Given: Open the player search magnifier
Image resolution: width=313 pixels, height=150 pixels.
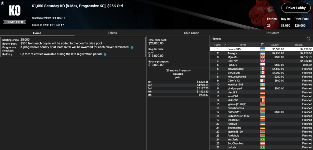Looking at the screenshot, I should click(x=308, y=39).
